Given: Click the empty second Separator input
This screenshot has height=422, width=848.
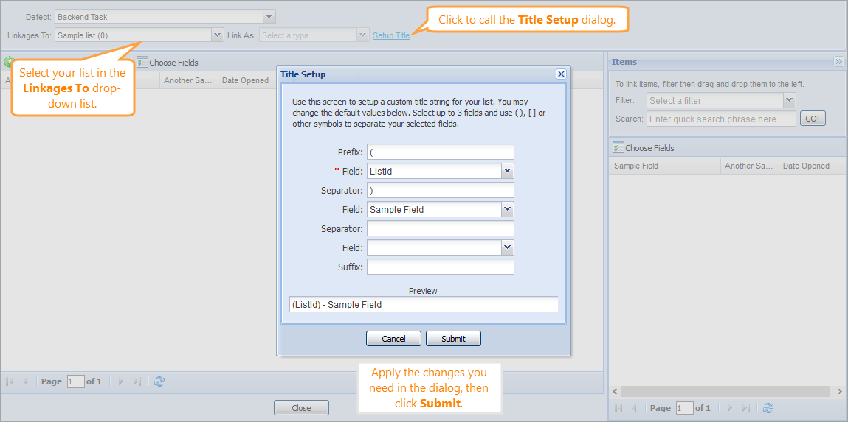Looking at the screenshot, I should point(440,228).
